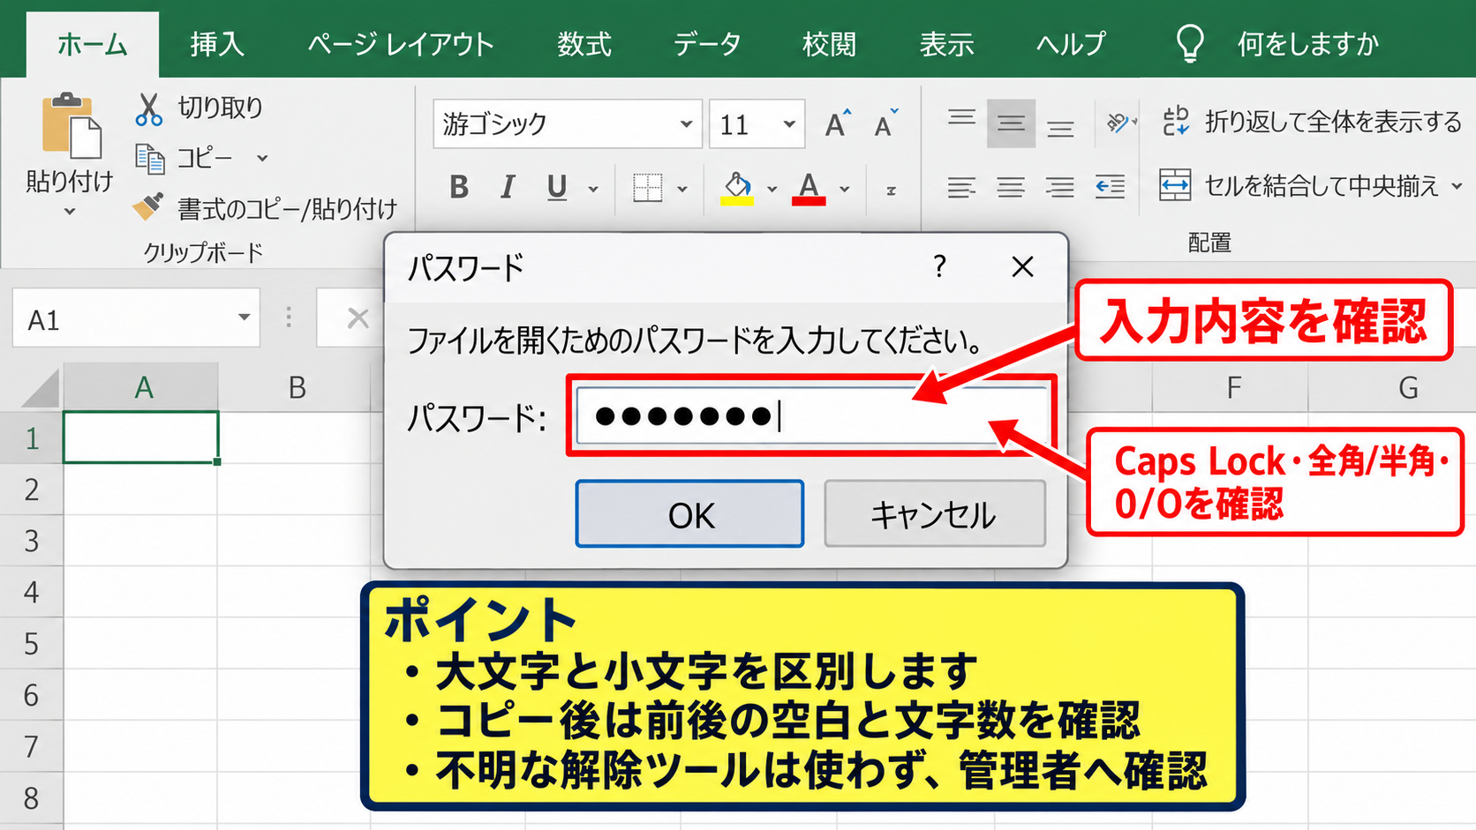Open the Name Box dropdown for A1
This screenshot has width=1476, height=830.
(244, 318)
